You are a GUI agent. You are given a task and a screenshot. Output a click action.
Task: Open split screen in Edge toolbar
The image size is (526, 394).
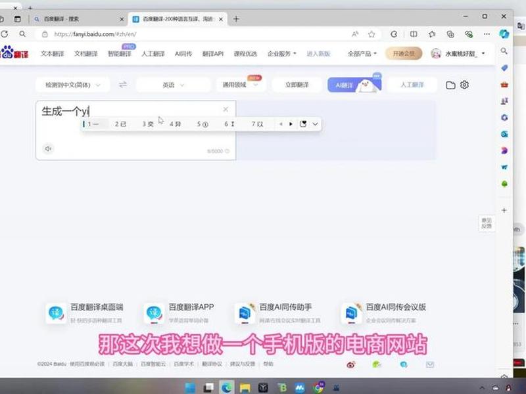(414, 34)
